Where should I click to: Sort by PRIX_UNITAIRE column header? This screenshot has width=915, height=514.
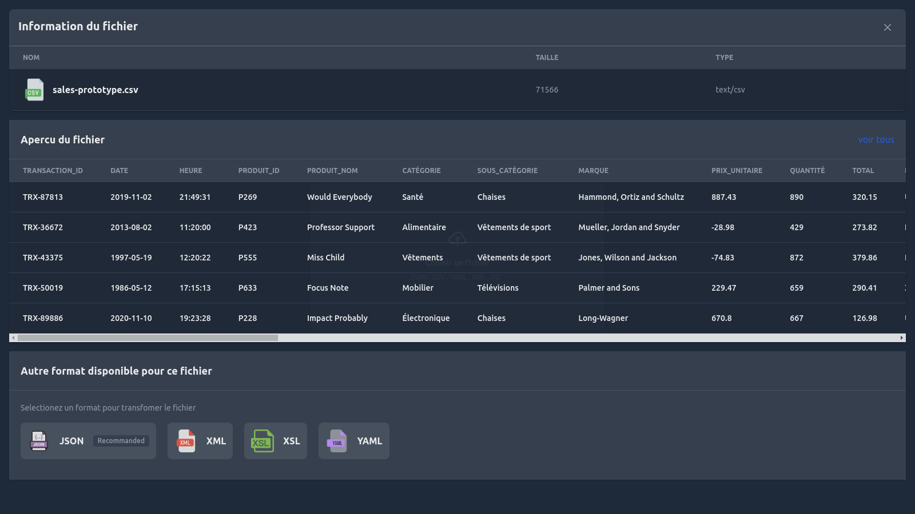coord(737,170)
